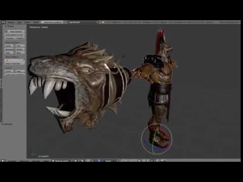Click the green rotation ring of the manipulator

coord(153,143)
